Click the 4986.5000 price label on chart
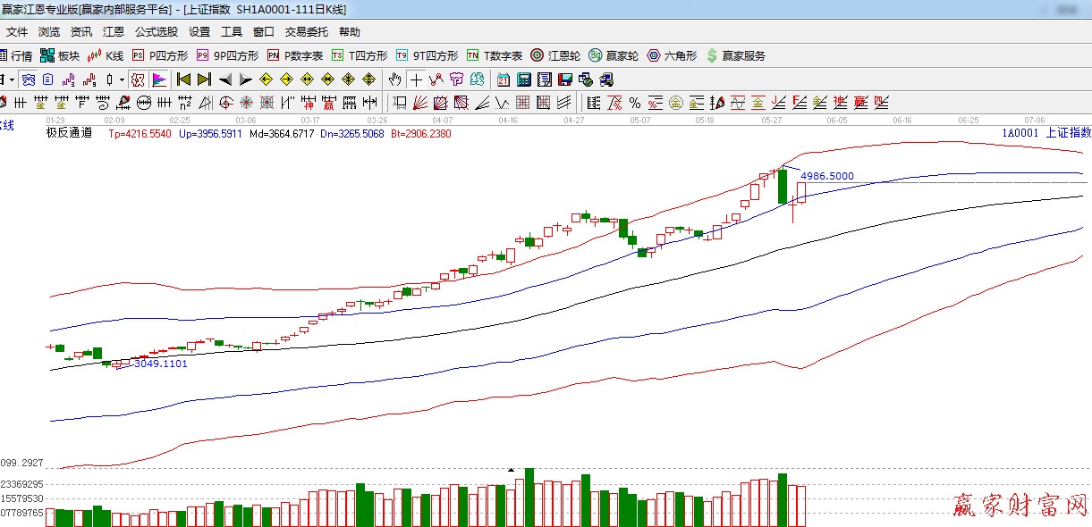This screenshot has width=1092, height=527. [826, 176]
